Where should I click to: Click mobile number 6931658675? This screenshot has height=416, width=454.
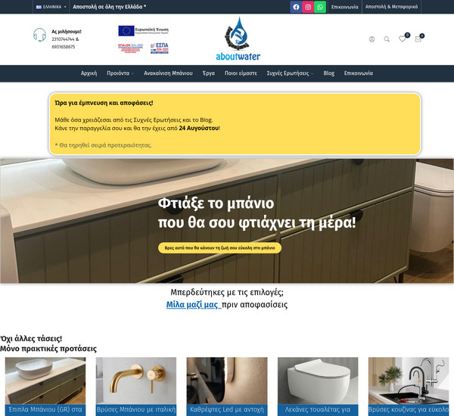pos(64,47)
